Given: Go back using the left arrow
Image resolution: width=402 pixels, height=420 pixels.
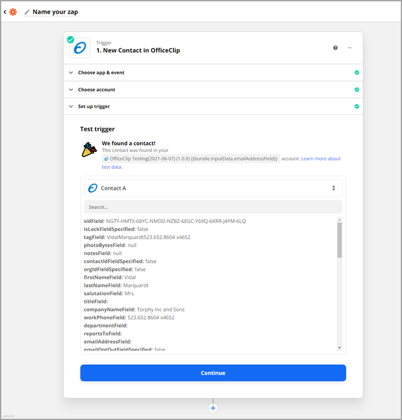Looking at the screenshot, I should click(5, 12).
